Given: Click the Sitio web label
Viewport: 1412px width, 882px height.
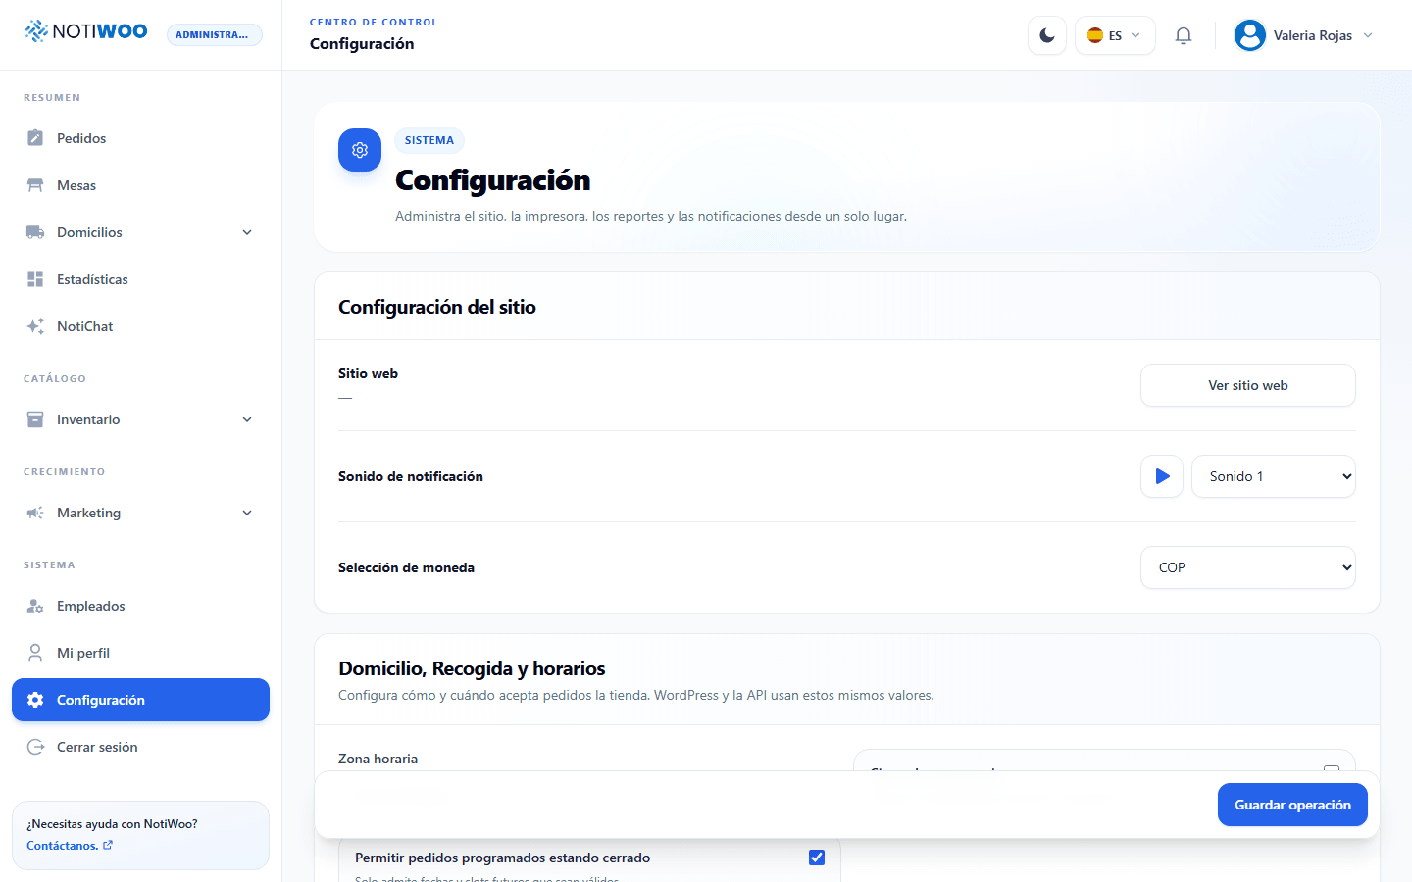Looking at the screenshot, I should (368, 373).
